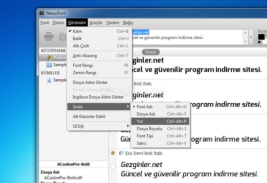The width and height of the screenshot is (267, 183).
Task: Select the Yüklenen library item
Action: point(53,58)
